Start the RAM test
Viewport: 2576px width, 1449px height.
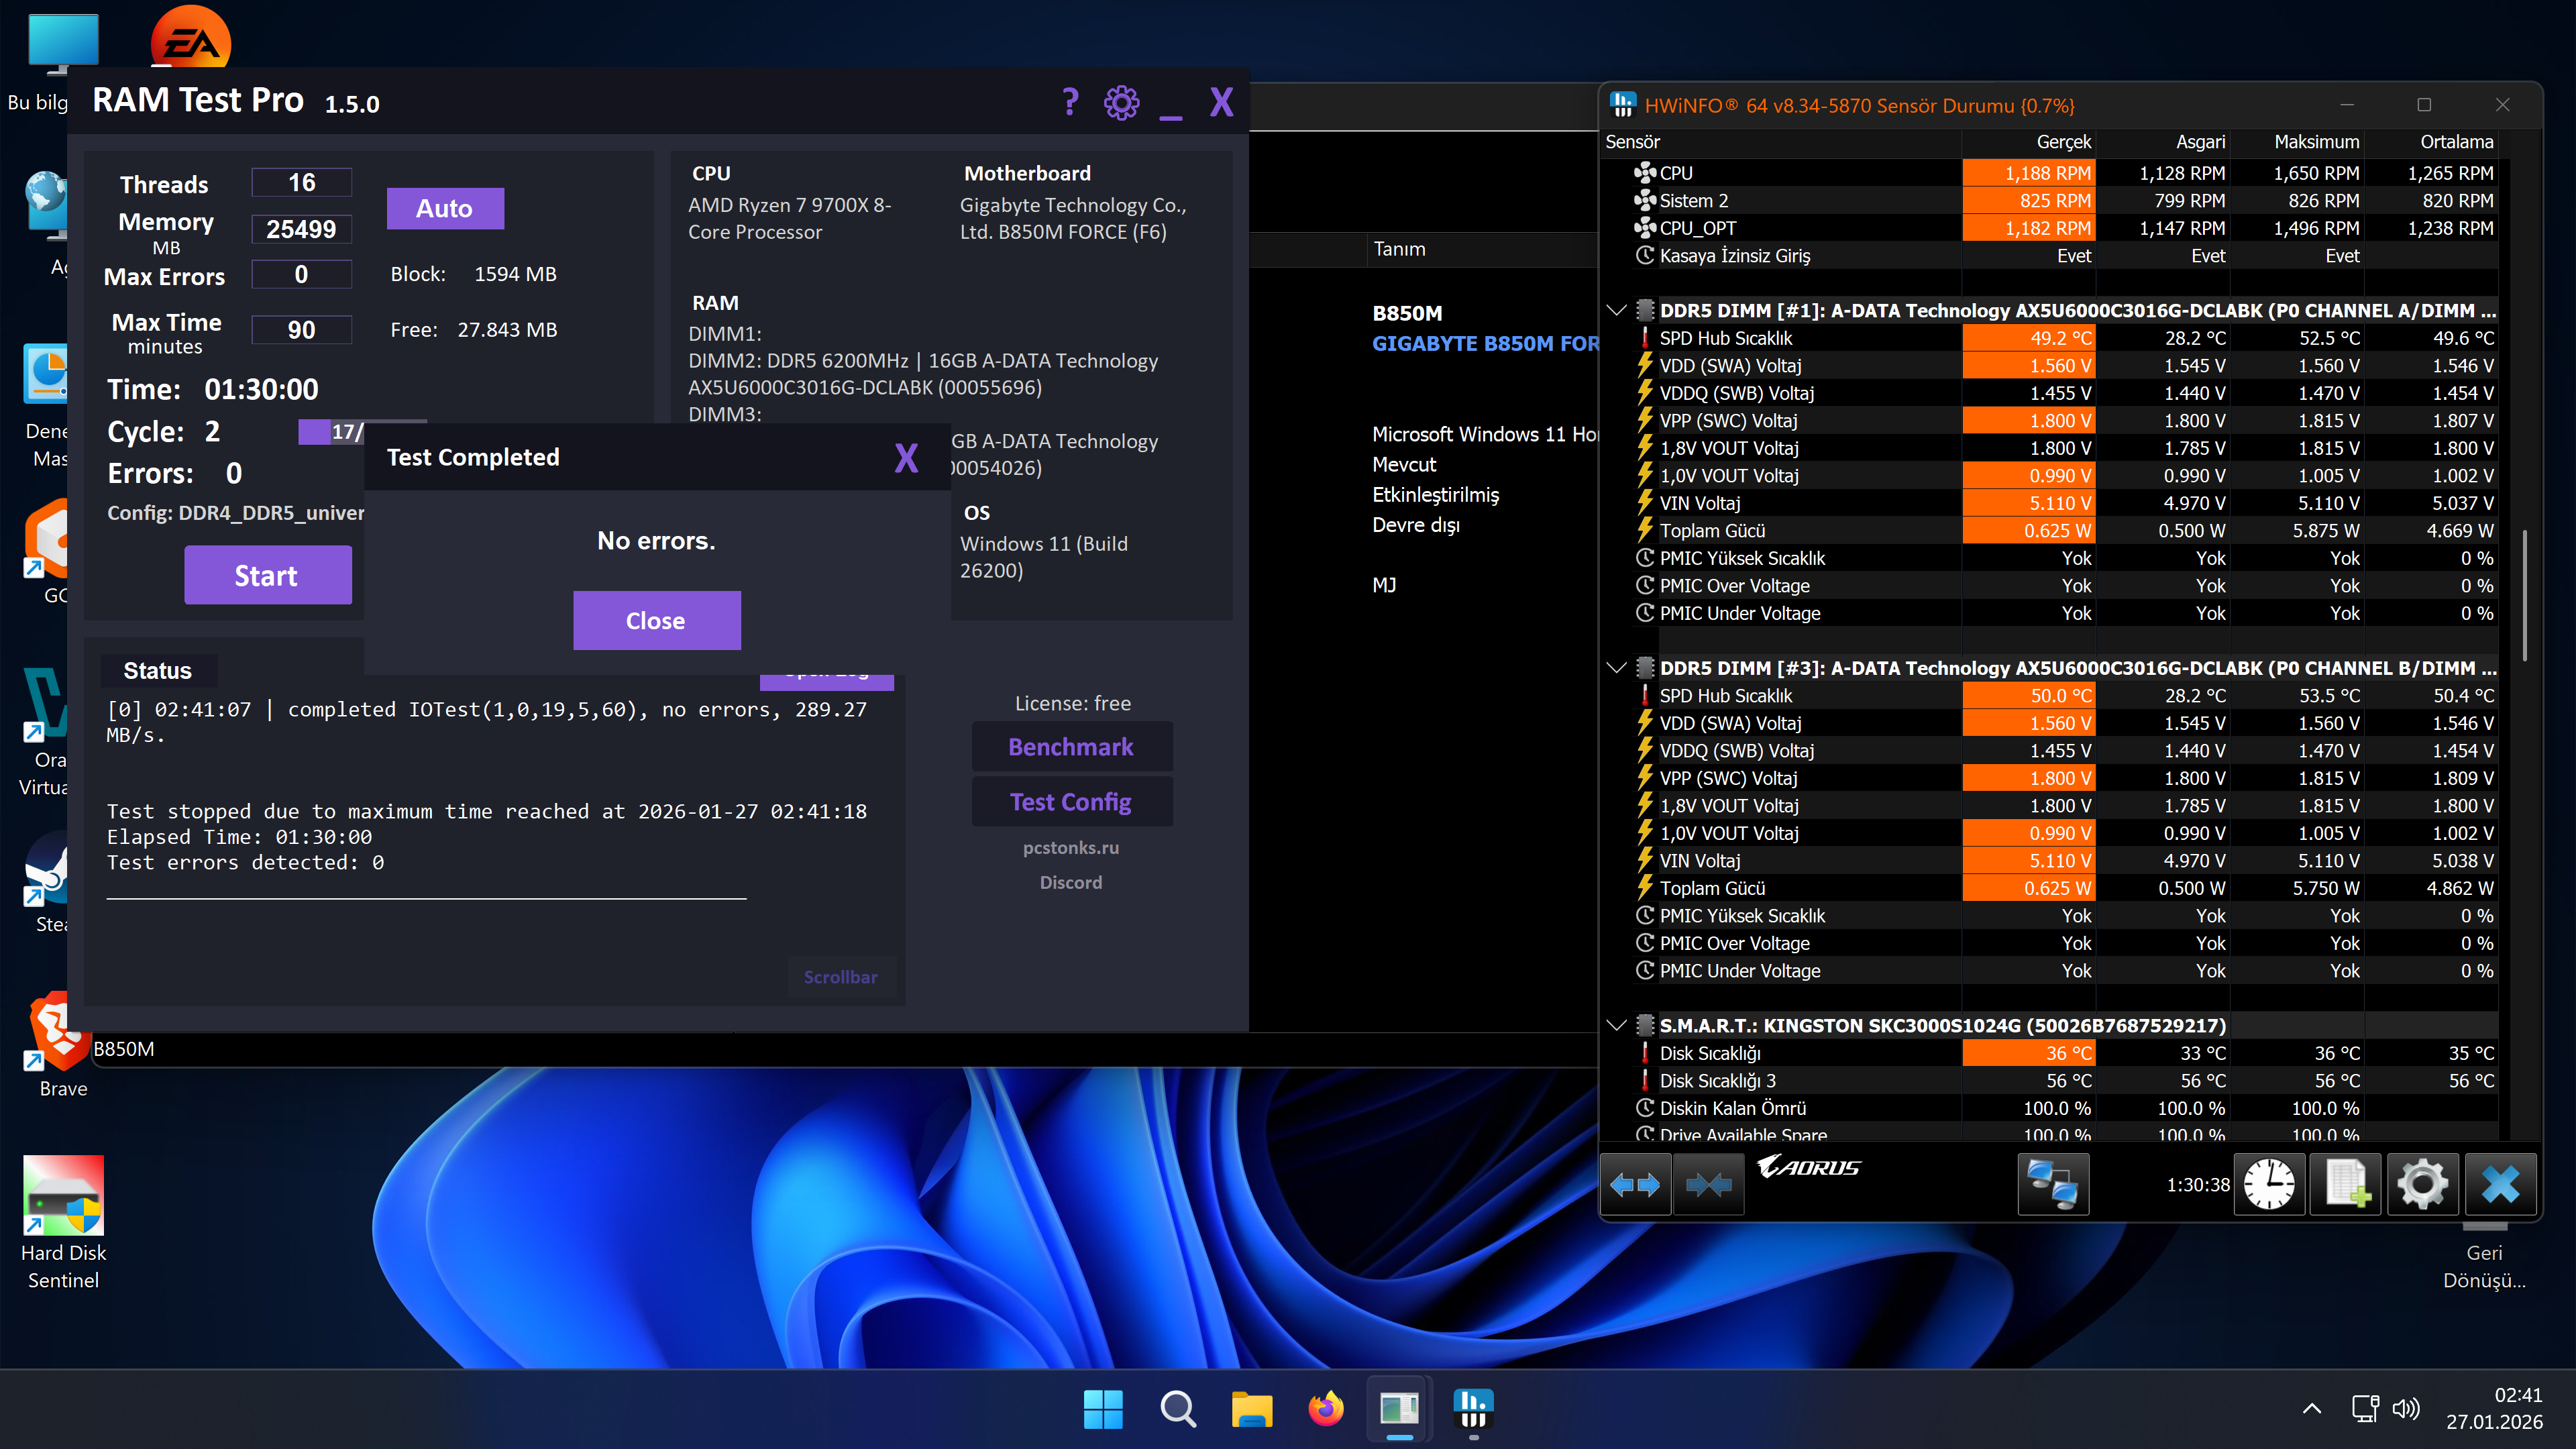point(267,575)
